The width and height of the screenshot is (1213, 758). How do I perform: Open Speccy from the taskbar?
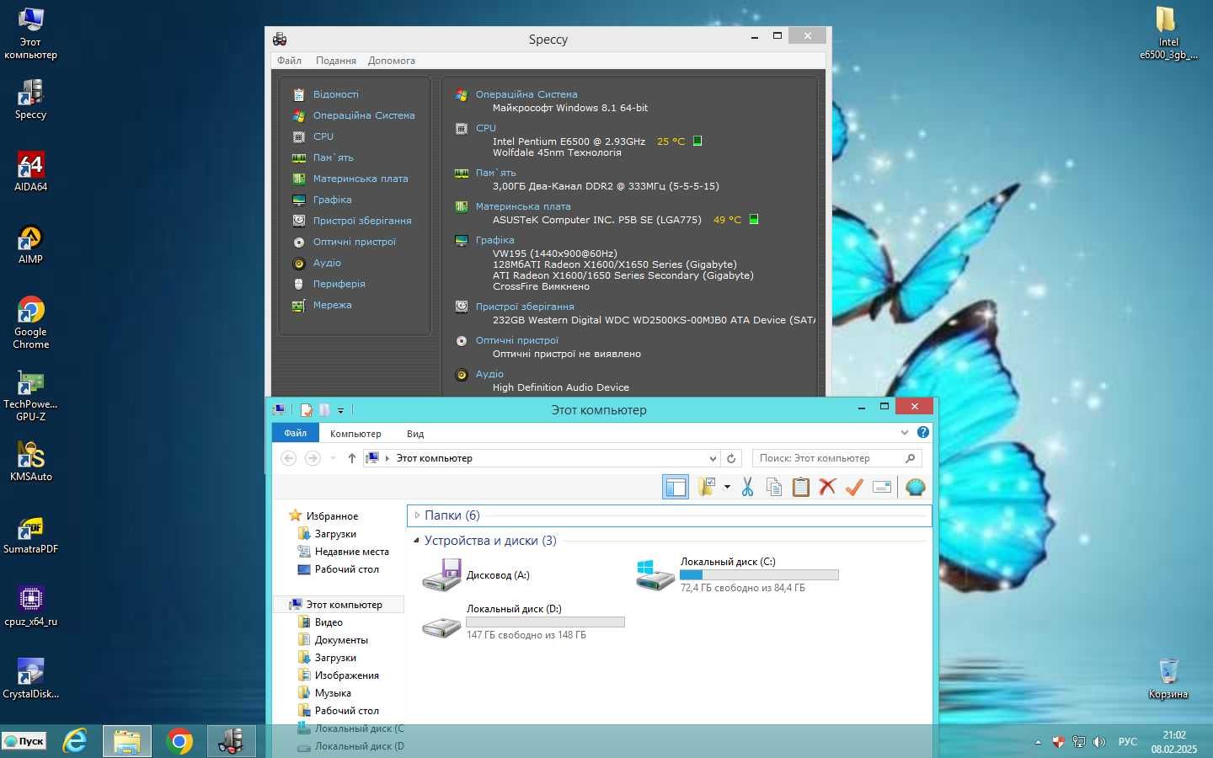point(231,741)
